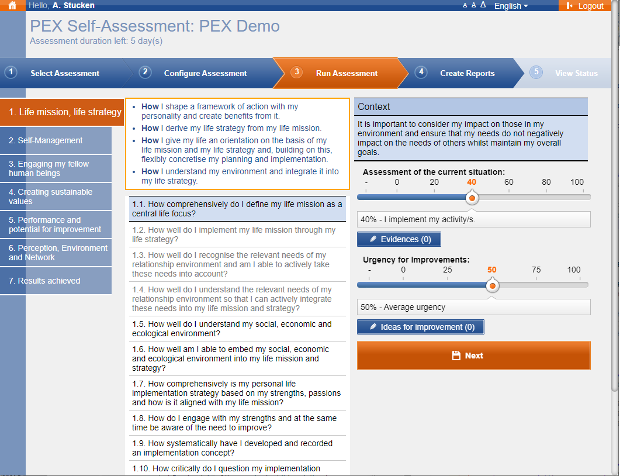Open Evidences (0) editor
Viewport: 620px width, 476px height.
[399, 239]
